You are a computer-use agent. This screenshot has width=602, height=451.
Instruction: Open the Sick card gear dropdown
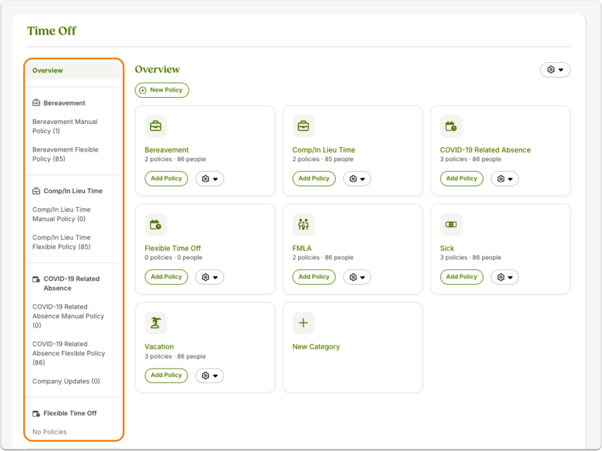[x=505, y=277]
